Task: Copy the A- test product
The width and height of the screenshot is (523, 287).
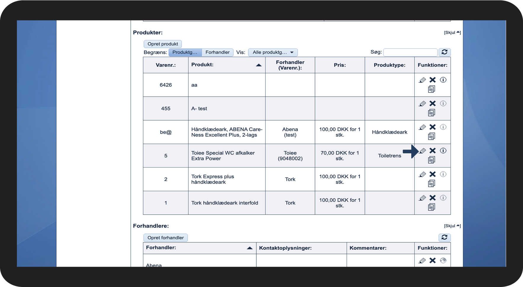Action: tap(432, 113)
